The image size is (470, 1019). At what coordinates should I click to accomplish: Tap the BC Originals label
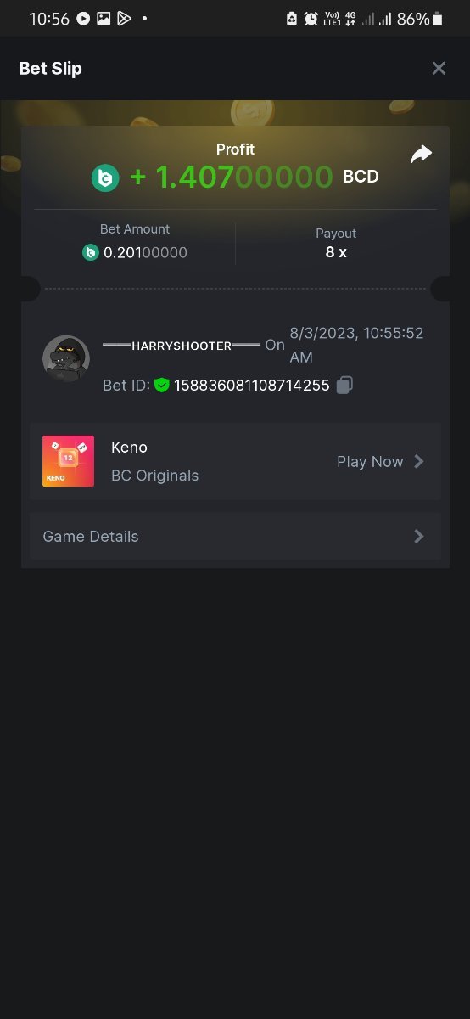tap(154, 476)
